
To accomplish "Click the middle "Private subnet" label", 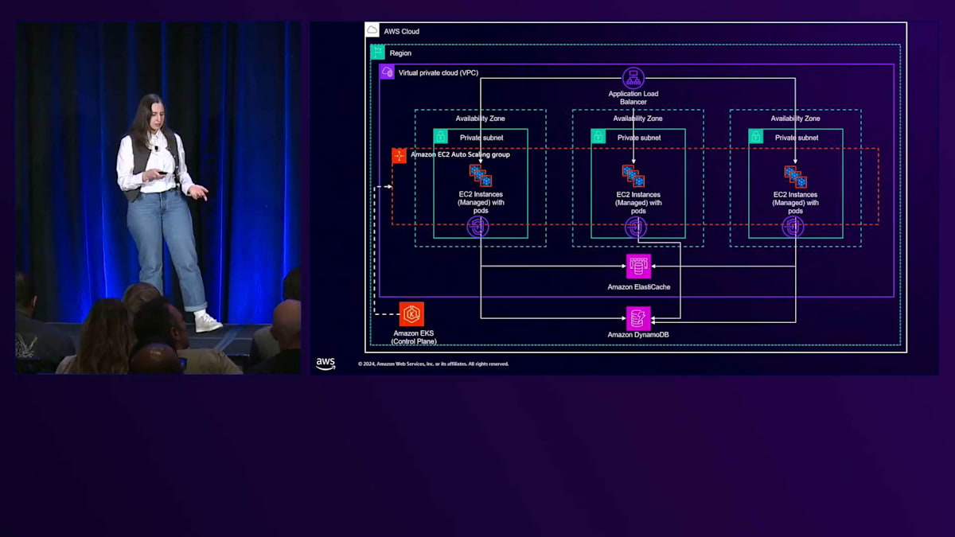I will point(639,138).
